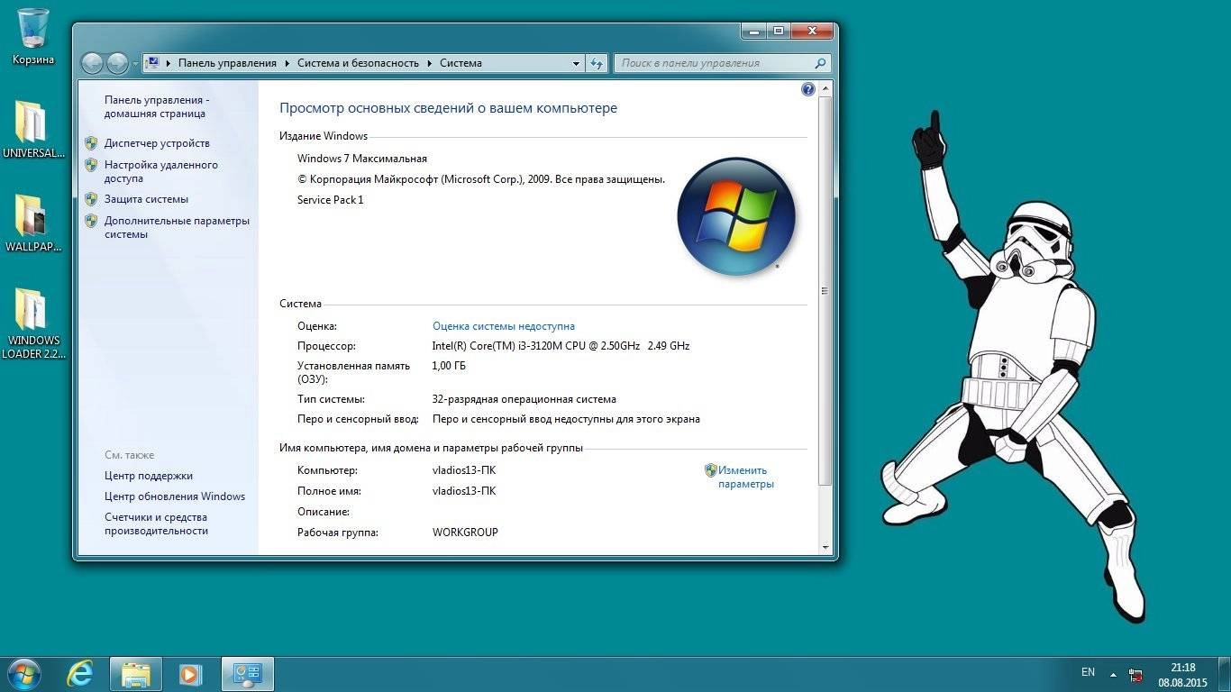Click the refresh button beside address bar

pos(596,63)
